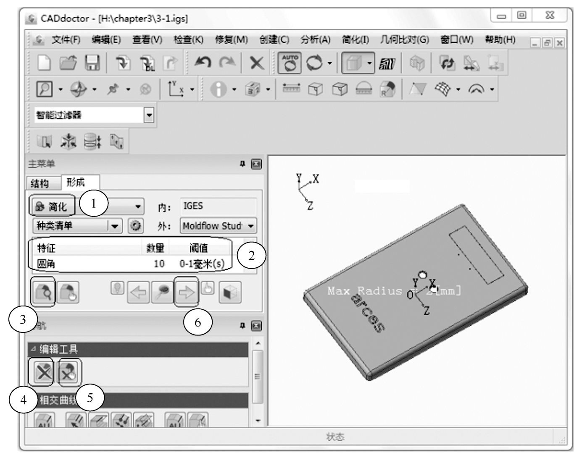Screen dimensions: 582x460
Task: Save the model with the floppy disk icon
Action: point(92,63)
